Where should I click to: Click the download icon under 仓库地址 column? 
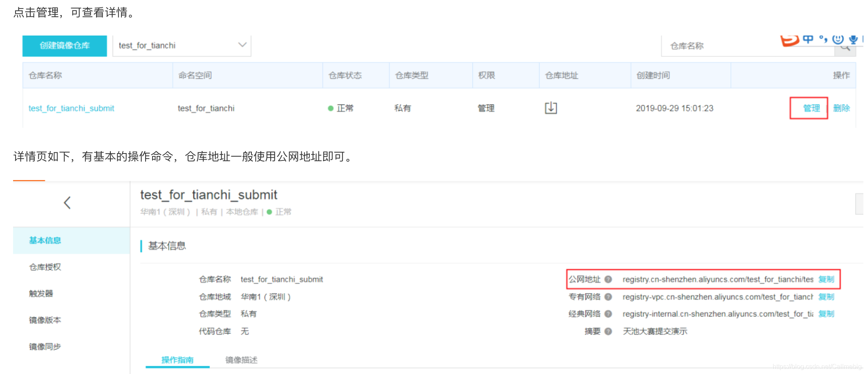pyautogui.click(x=551, y=108)
